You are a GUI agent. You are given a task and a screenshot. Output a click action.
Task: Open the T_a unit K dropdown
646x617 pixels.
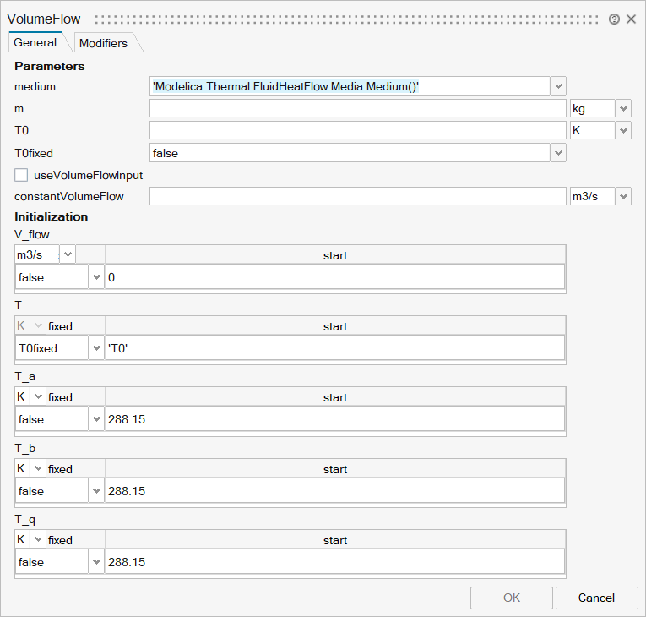pyautogui.click(x=38, y=397)
